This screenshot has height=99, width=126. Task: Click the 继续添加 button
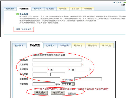(x=58, y=93)
